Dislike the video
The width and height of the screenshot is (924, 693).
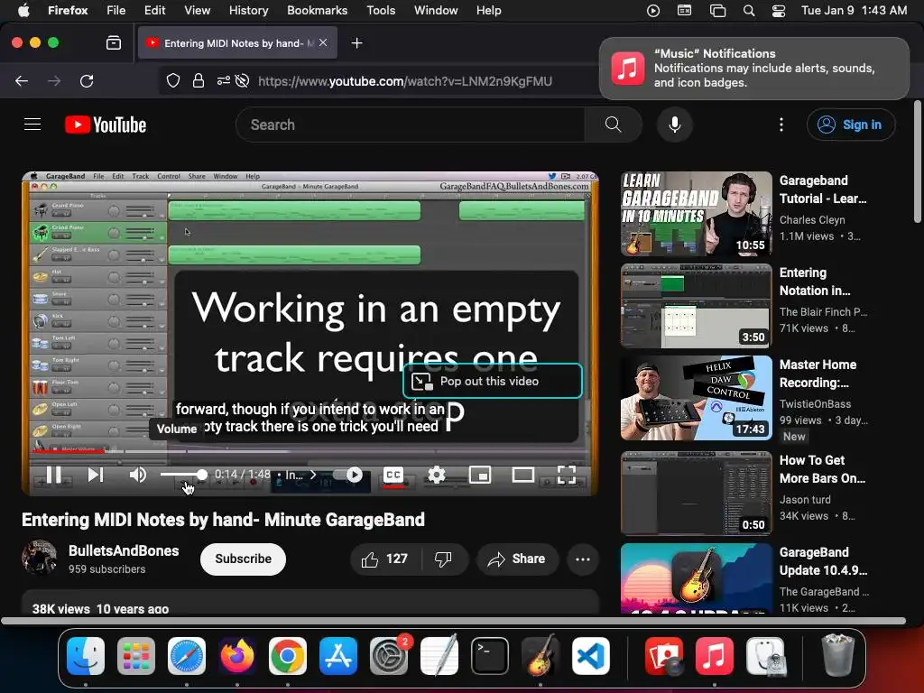(444, 559)
